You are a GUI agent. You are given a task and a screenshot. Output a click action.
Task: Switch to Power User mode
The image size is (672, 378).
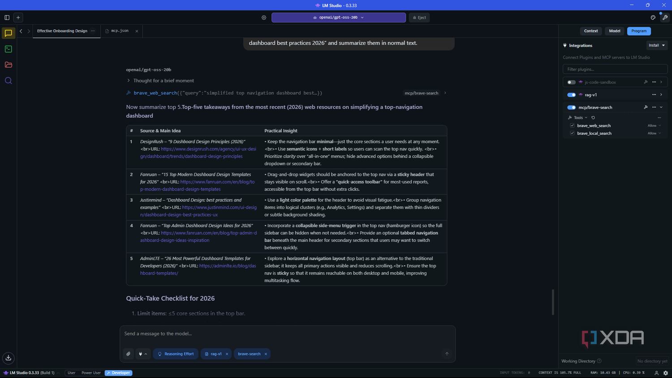(x=91, y=373)
